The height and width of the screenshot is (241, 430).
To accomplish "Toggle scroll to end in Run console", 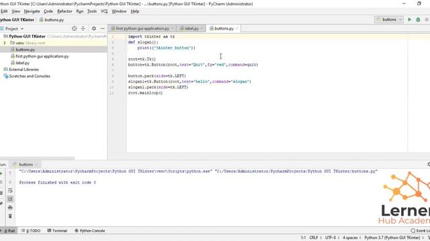I will click(x=10, y=199).
